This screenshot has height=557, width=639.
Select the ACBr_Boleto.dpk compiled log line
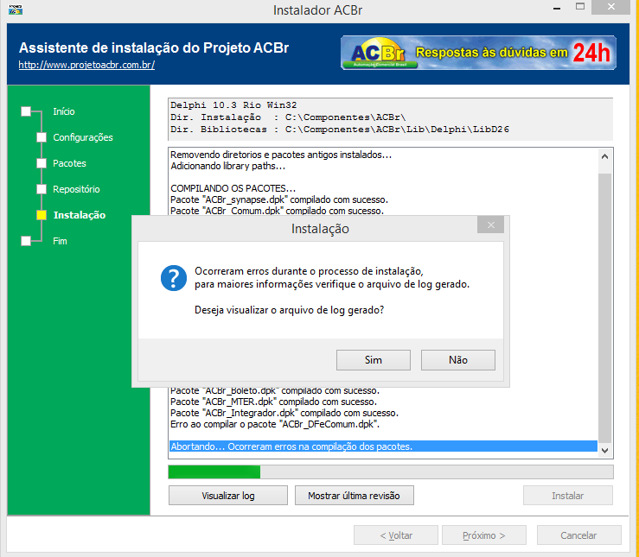tap(275, 390)
